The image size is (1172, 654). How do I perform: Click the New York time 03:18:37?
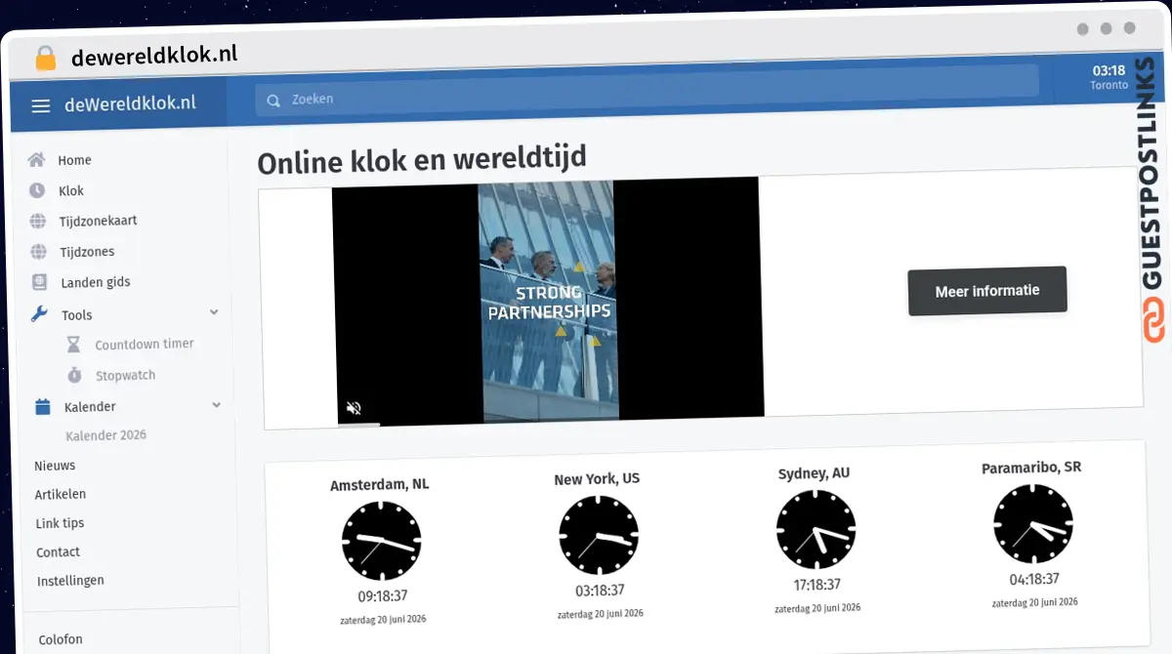pos(600,591)
